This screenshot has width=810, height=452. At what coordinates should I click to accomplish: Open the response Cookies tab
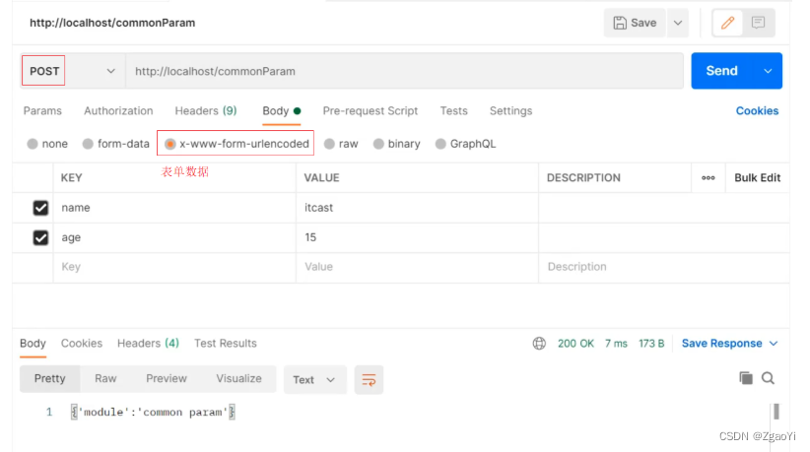(x=82, y=344)
